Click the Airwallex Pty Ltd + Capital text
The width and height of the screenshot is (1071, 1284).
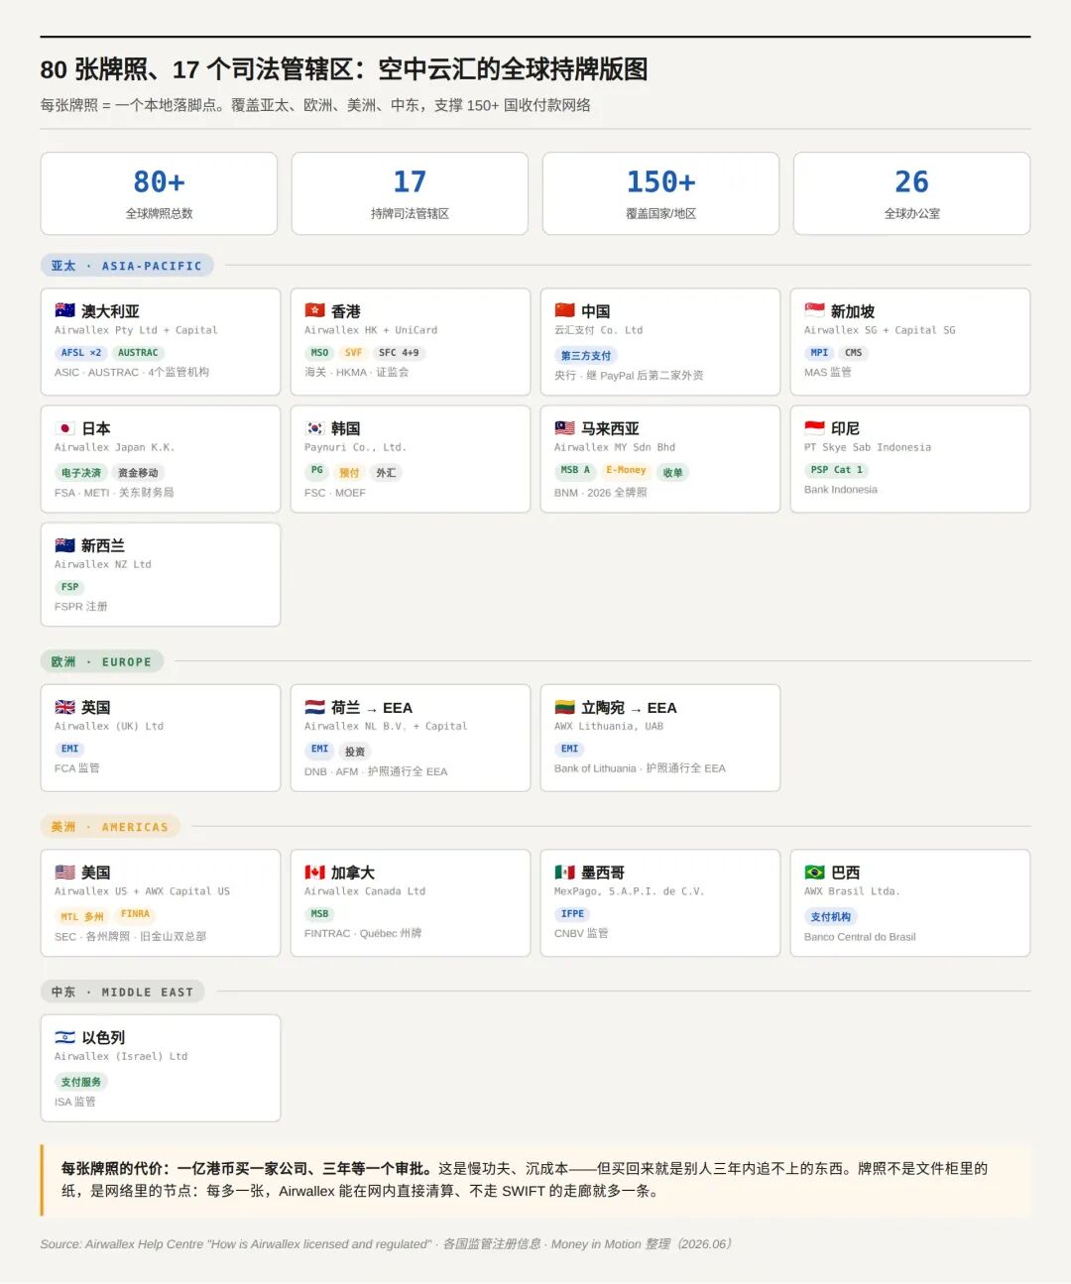pos(136,330)
